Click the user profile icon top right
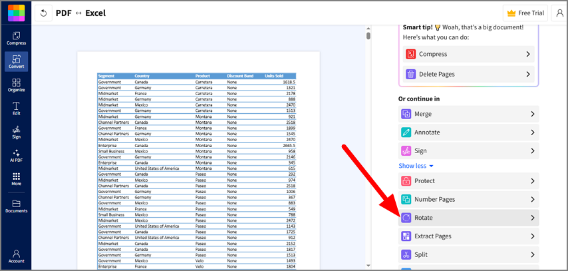Viewport: 568px width, 271px height. pyautogui.click(x=559, y=13)
